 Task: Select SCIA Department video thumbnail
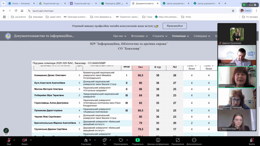237,56
